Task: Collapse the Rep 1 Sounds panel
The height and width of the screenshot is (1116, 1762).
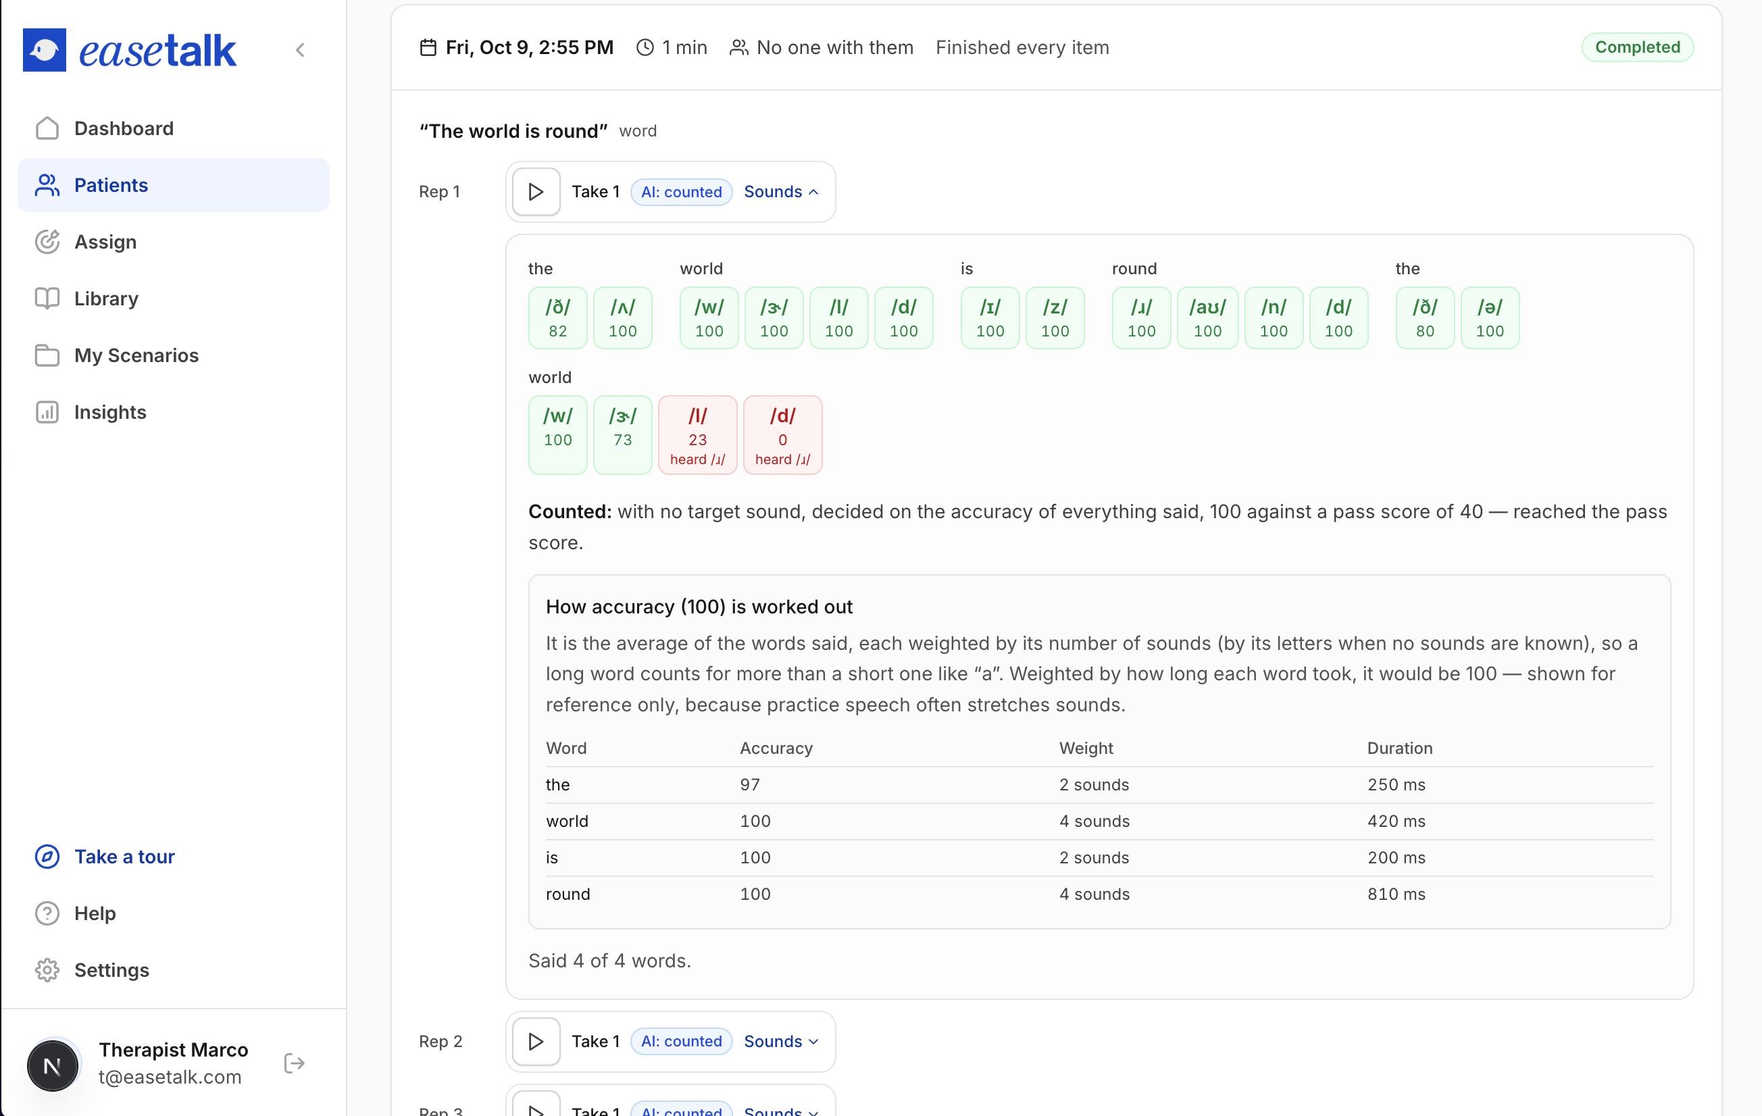Action: [x=781, y=192]
